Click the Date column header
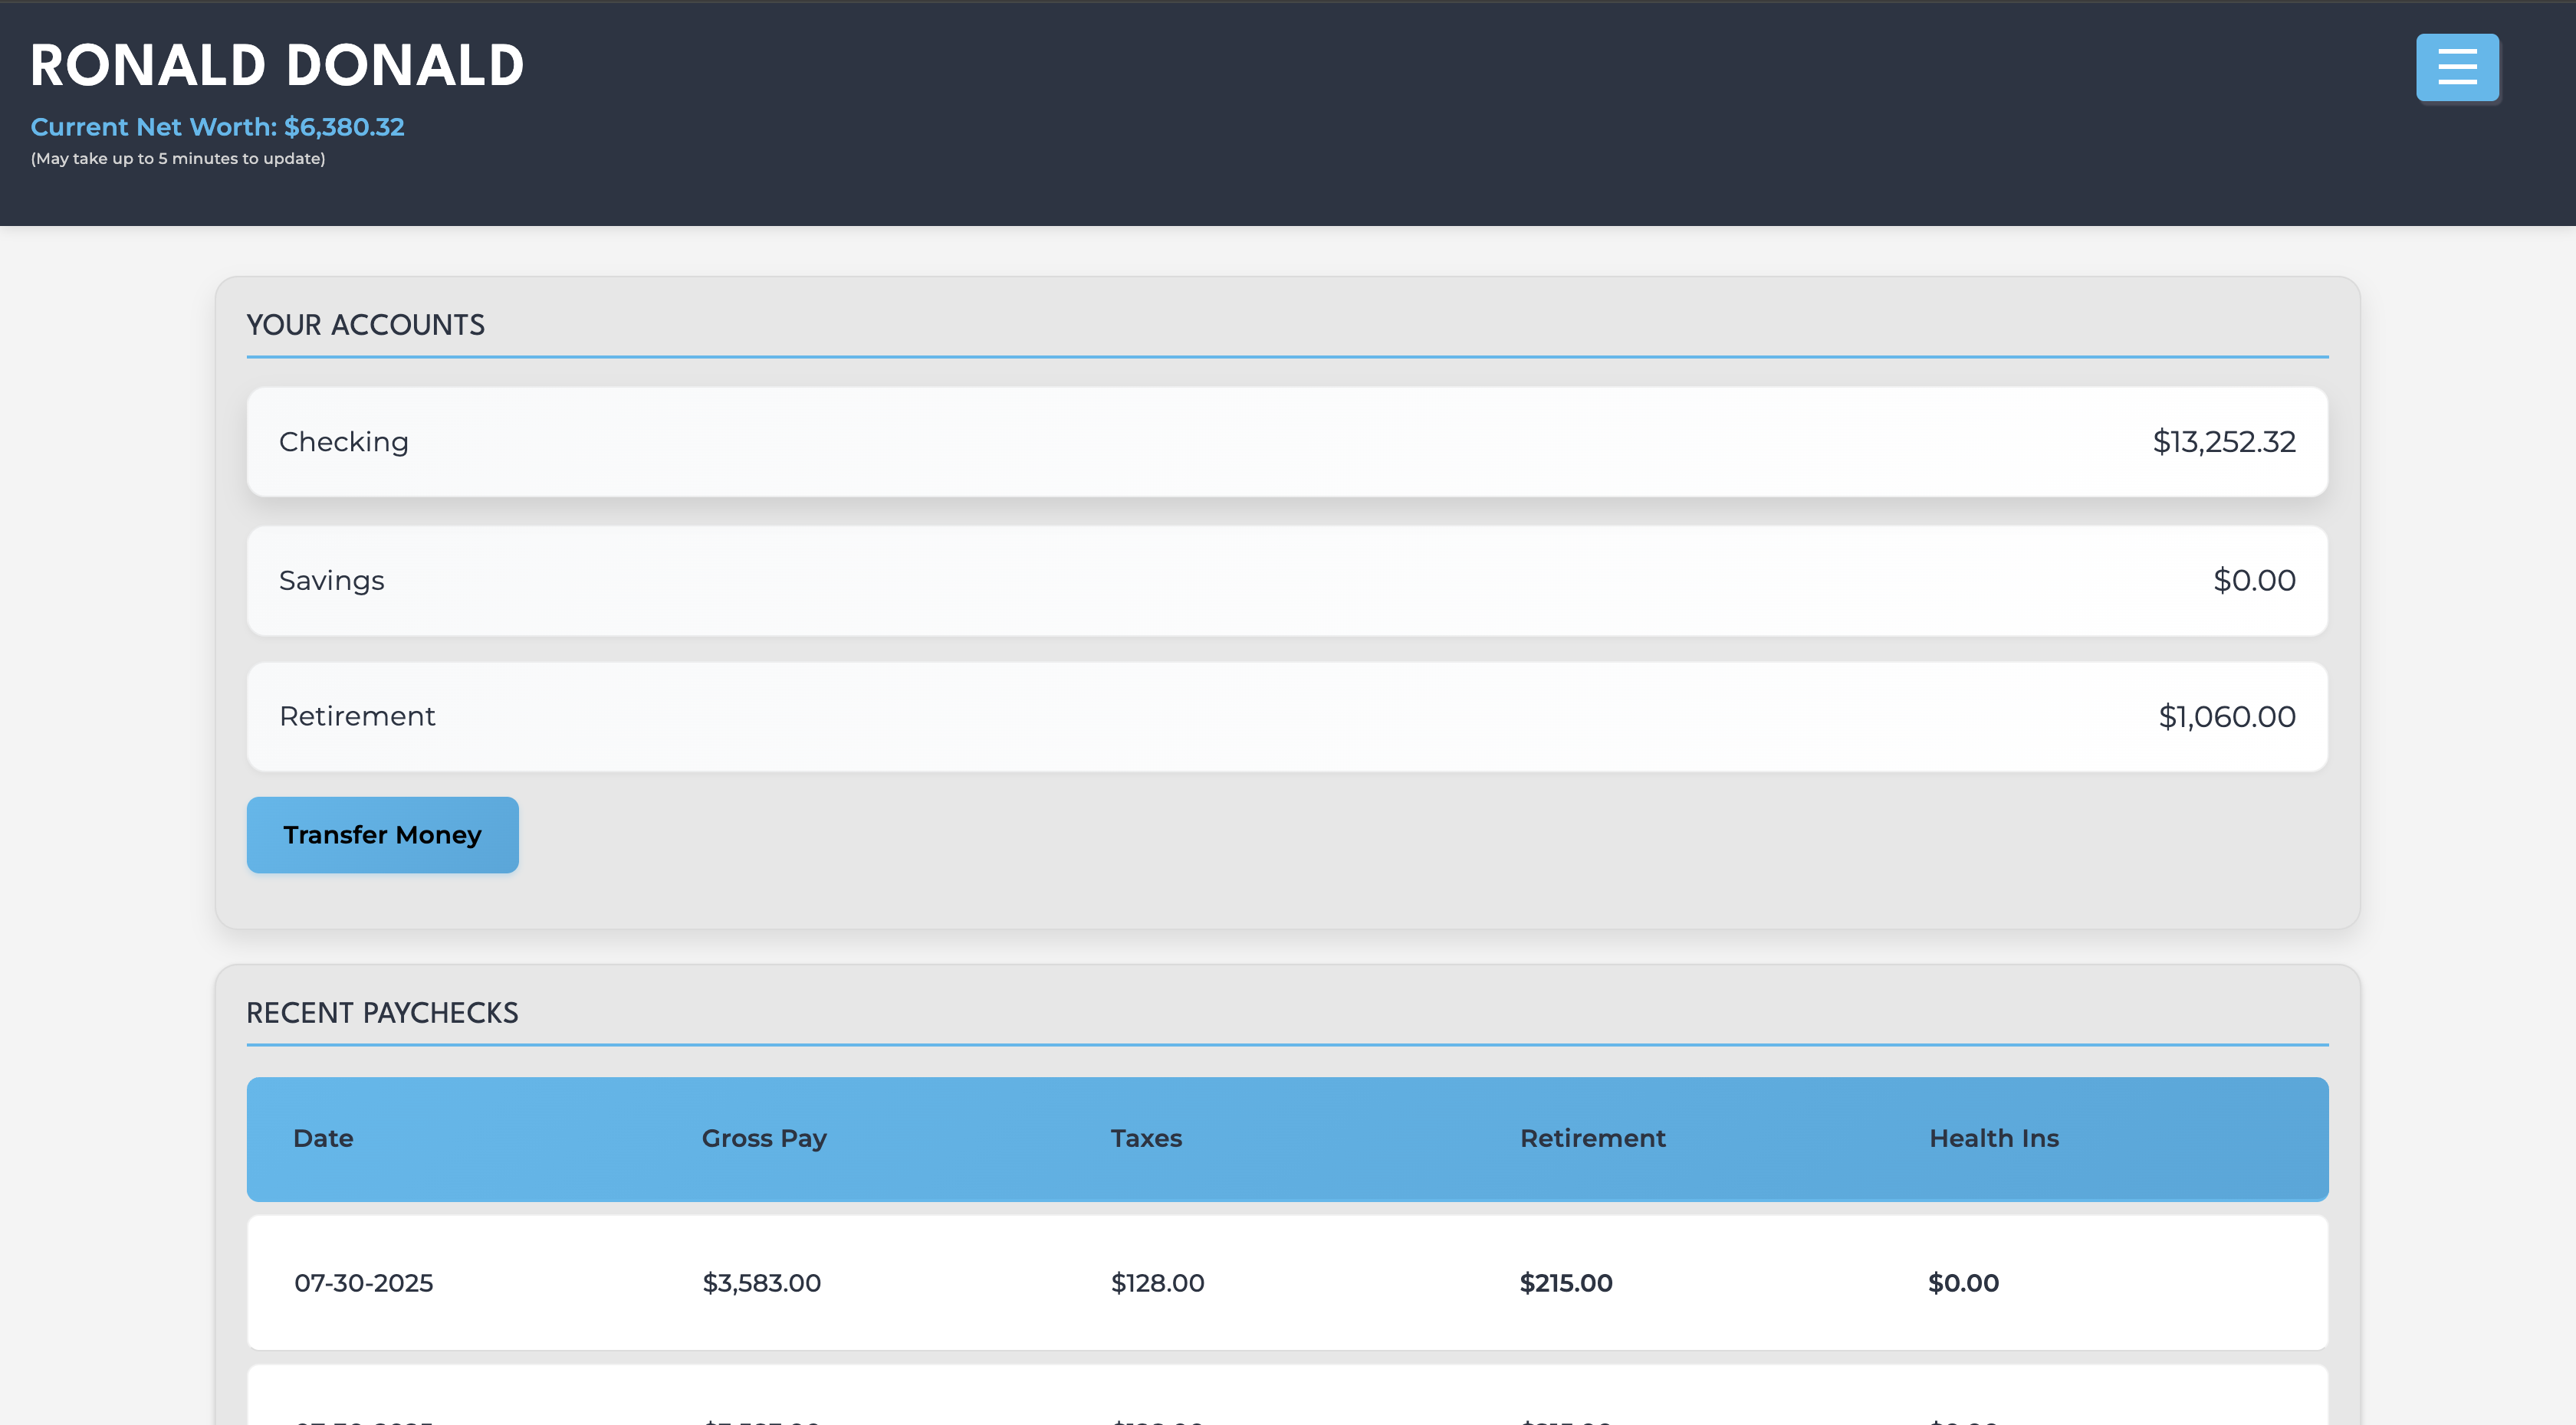The image size is (2576, 1425). (323, 1138)
